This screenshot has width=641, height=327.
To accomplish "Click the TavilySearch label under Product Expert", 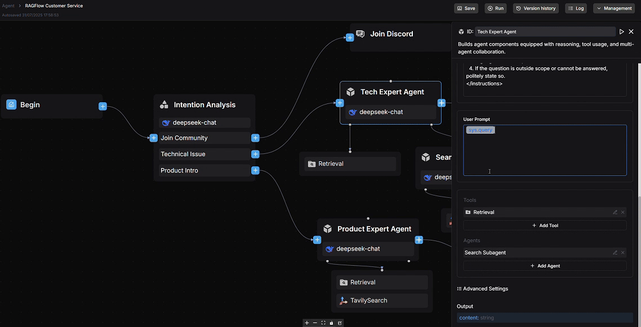I will coord(369,301).
